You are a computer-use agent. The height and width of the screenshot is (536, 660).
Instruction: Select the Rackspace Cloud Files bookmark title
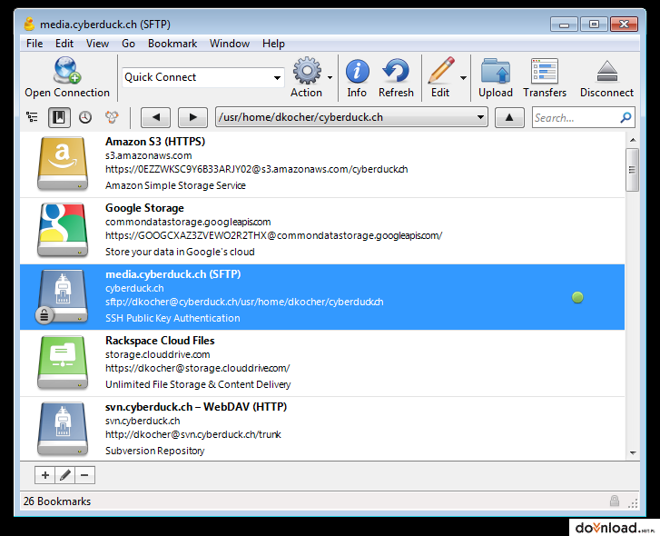tap(160, 340)
